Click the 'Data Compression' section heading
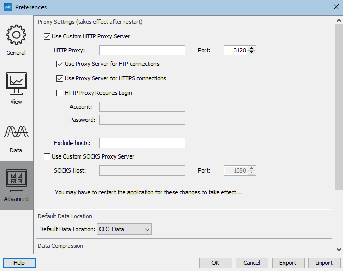The width and height of the screenshot is (343, 271). tap(61, 246)
